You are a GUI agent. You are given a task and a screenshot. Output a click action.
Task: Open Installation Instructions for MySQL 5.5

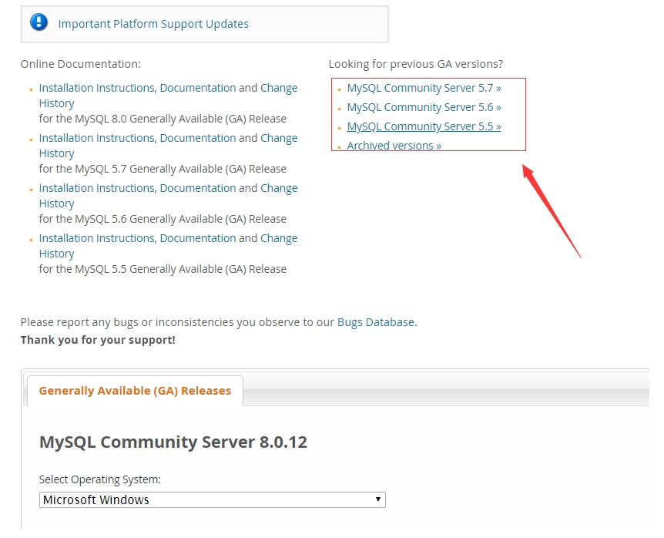coord(97,238)
